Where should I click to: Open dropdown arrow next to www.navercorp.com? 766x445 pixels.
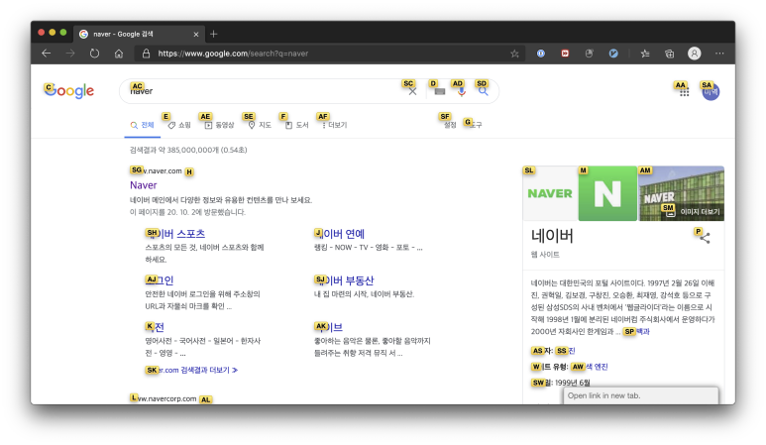coord(206,399)
